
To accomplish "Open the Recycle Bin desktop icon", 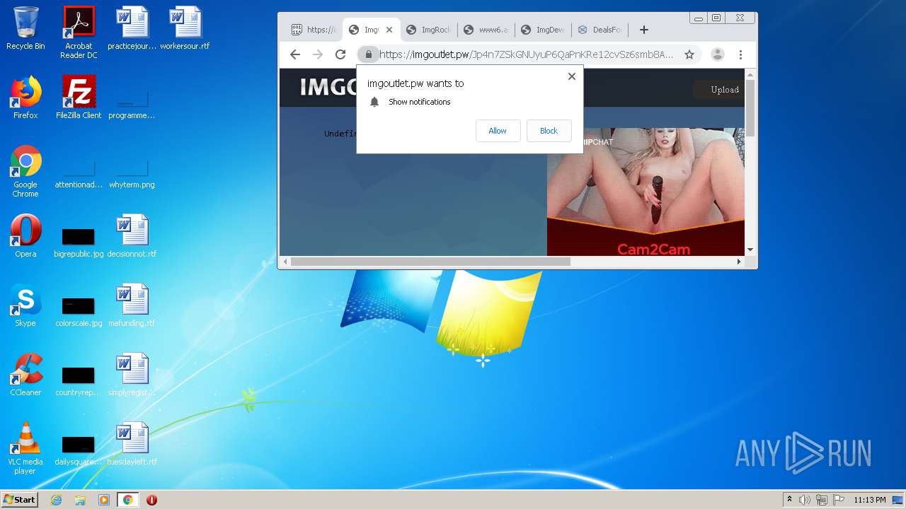I will click(25, 28).
